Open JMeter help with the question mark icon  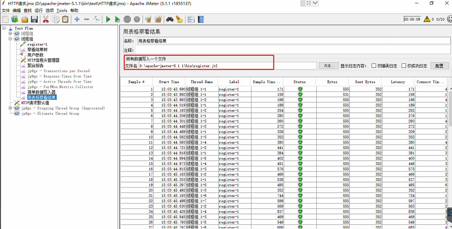pyautogui.click(x=201, y=20)
